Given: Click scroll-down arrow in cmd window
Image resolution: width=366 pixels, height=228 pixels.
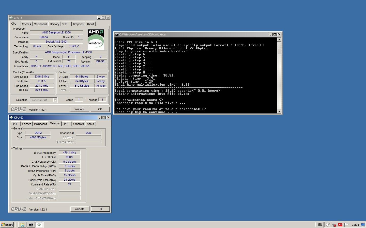Looking at the screenshot, I should [279, 111].
